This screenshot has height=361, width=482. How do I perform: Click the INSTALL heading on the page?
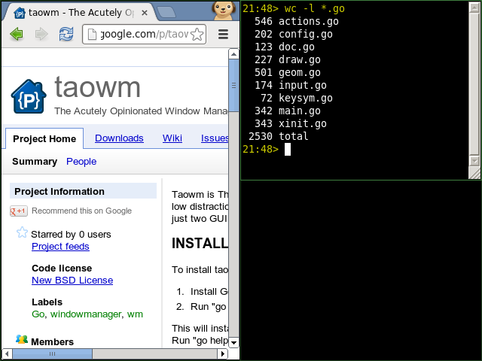click(x=200, y=243)
